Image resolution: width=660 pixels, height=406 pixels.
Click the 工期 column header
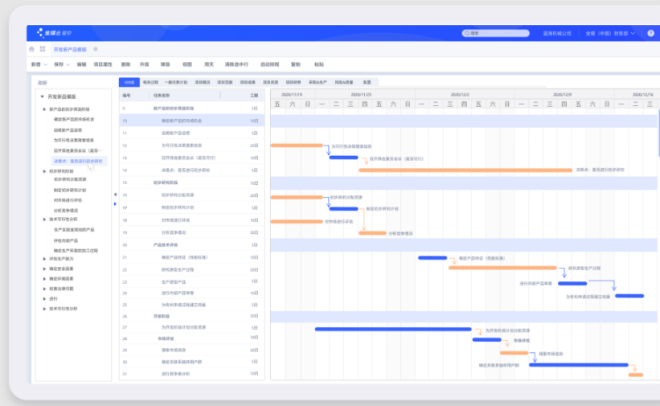[254, 96]
